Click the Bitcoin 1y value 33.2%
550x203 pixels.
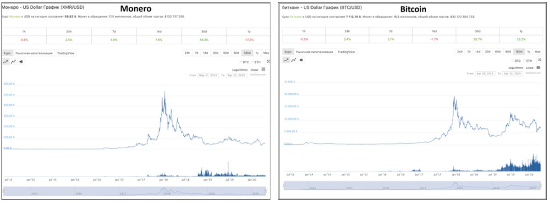click(520, 40)
